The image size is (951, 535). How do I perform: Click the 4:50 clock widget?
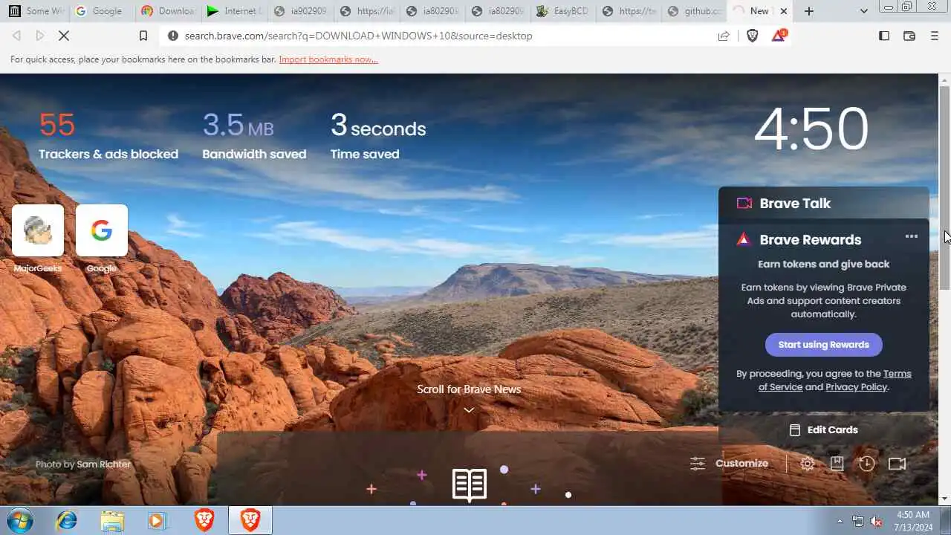click(811, 129)
